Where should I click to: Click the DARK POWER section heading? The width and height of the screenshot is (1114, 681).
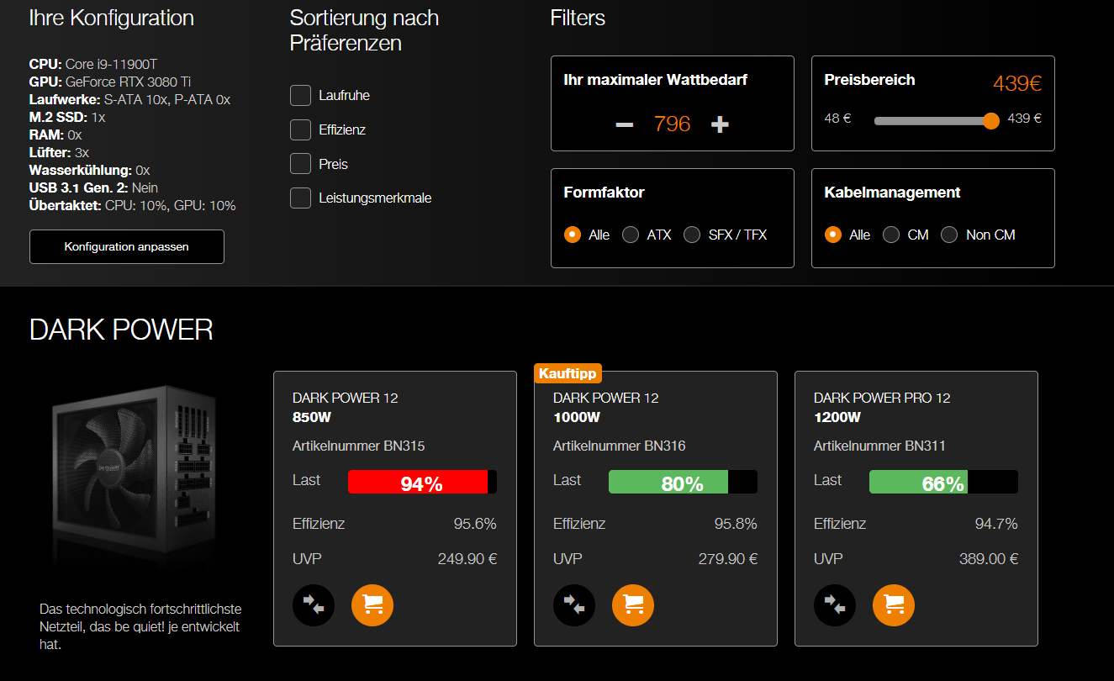click(121, 330)
